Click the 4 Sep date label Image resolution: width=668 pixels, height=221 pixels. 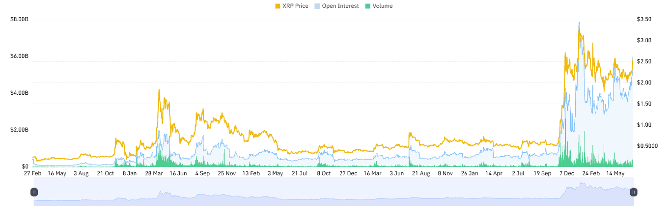(x=202, y=173)
